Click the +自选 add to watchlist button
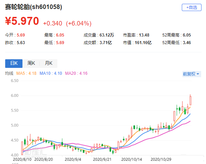 tap(191, 8)
